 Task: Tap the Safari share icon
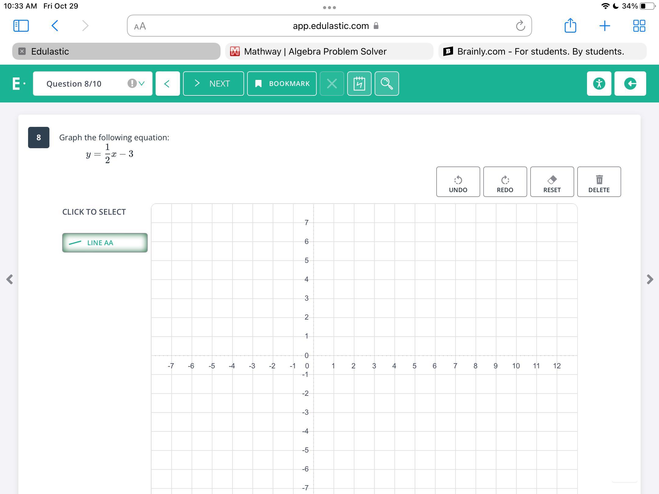[x=570, y=26]
